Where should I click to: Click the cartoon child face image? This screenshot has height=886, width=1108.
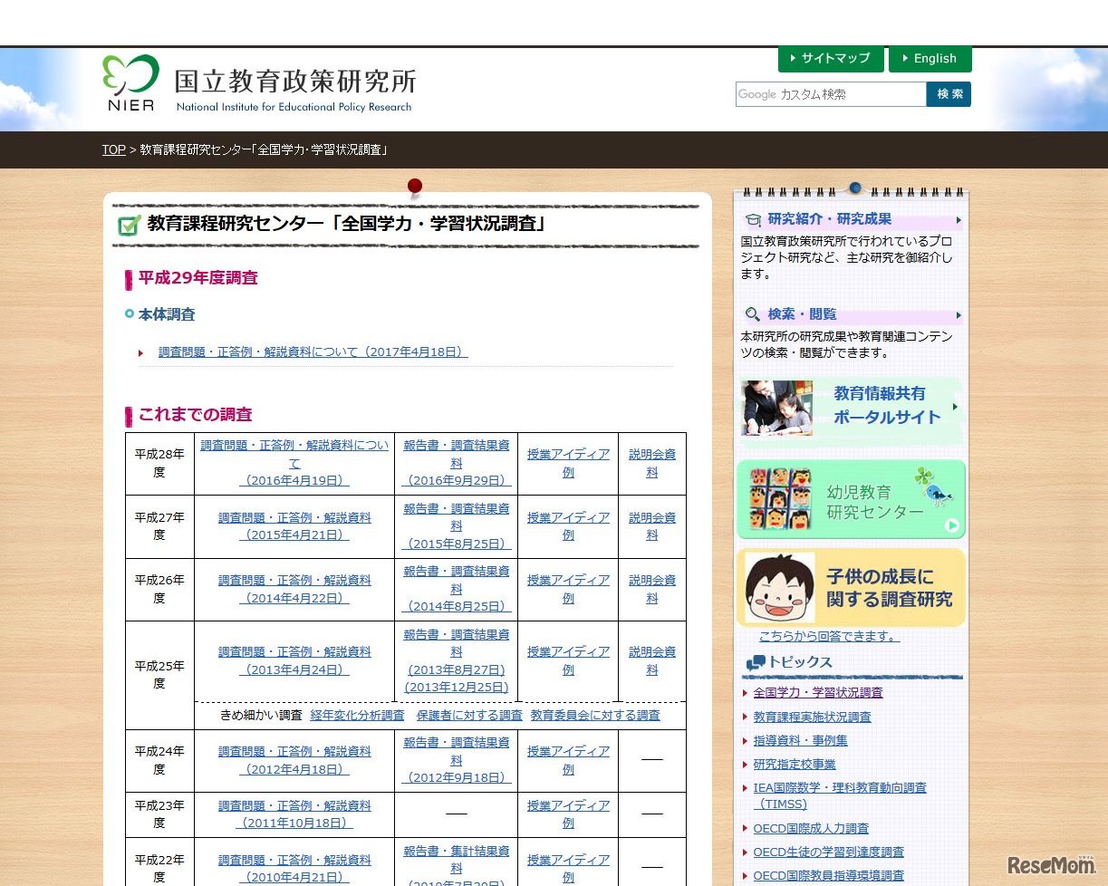click(x=780, y=587)
